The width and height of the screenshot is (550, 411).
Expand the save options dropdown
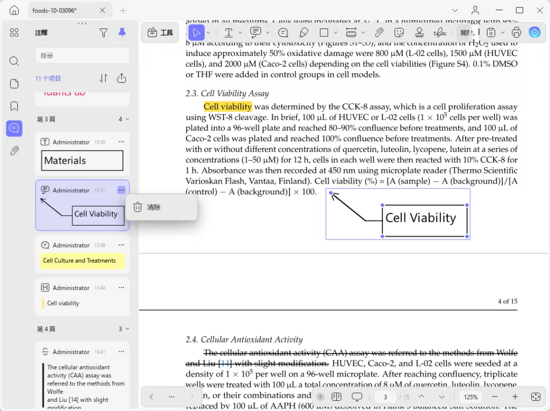[503, 33]
